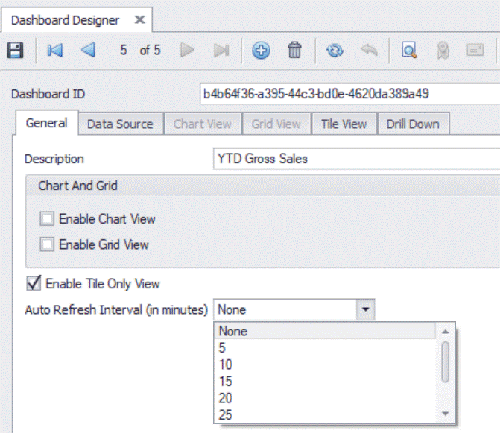This screenshot has height=433, width=500.
Task: Open the Drill Down tab
Action: (x=413, y=124)
